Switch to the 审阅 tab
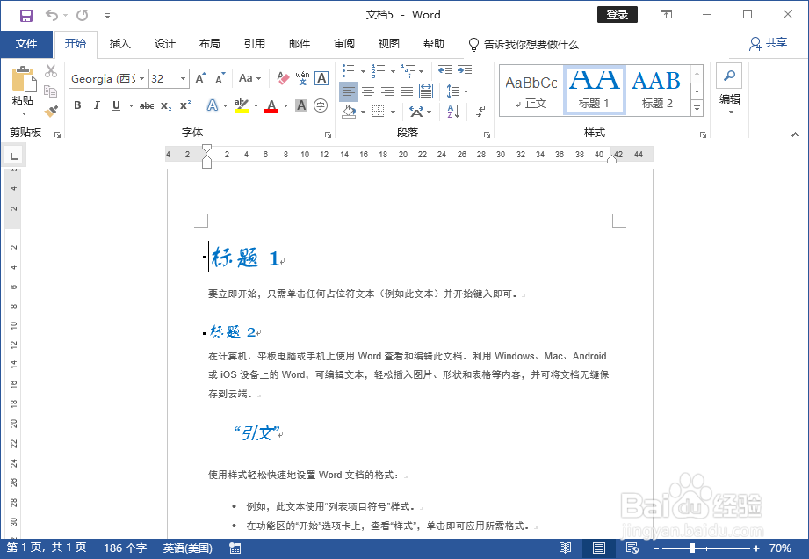 point(344,44)
